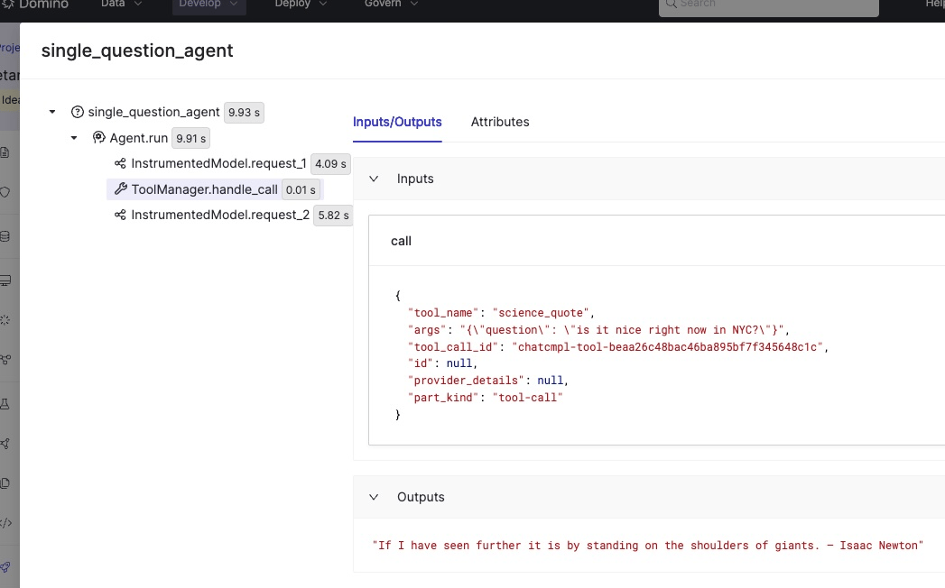Open the flask icon in the left sidebar
The height and width of the screenshot is (588, 945).
point(5,404)
